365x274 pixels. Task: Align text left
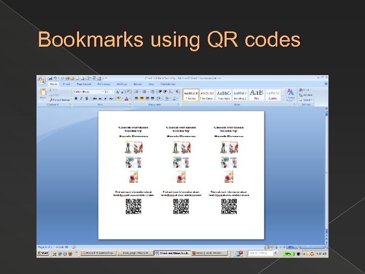pos(137,98)
